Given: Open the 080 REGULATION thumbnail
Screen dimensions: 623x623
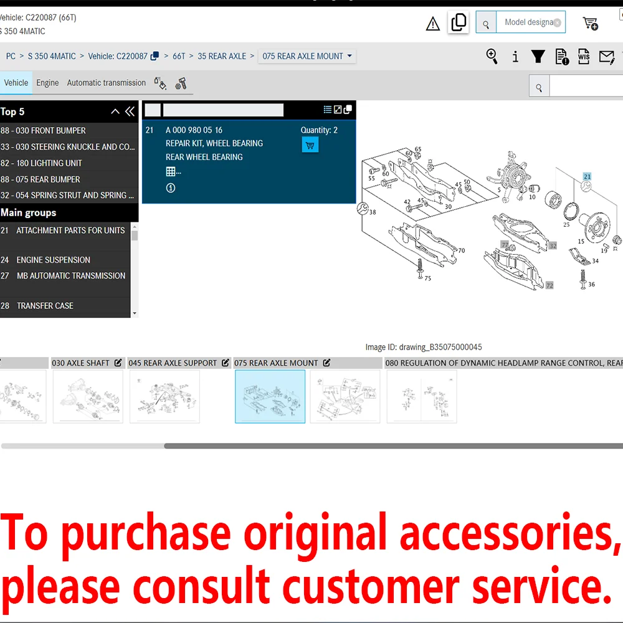Looking at the screenshot, I should 422,396.
